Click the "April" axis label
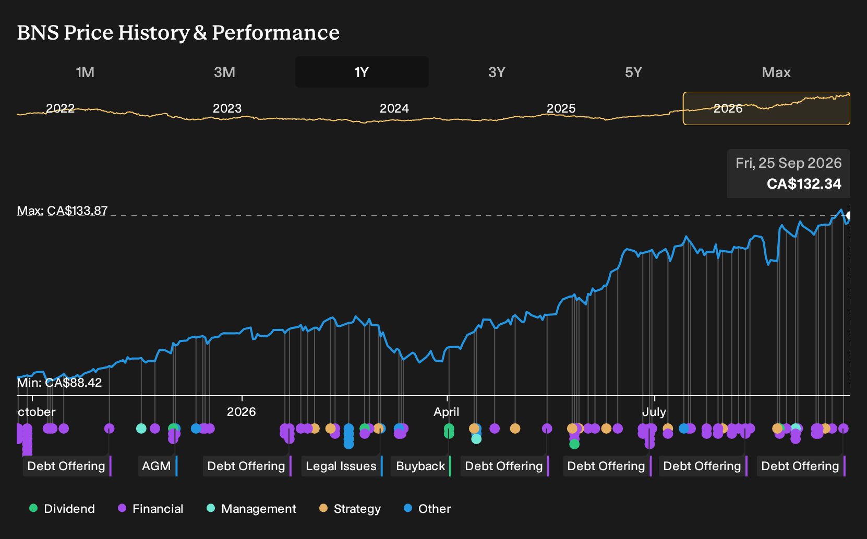The width and height of the screenshot is (867, 539). coord(447,412)
